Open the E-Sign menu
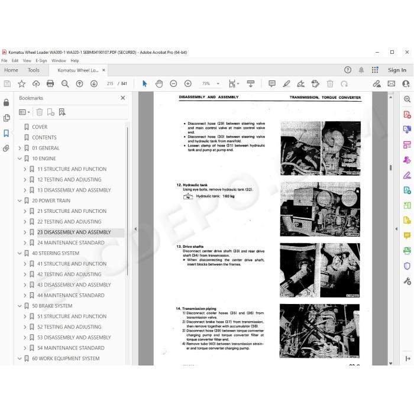Viewport: 414px width, 414px height. pos(41,60)
